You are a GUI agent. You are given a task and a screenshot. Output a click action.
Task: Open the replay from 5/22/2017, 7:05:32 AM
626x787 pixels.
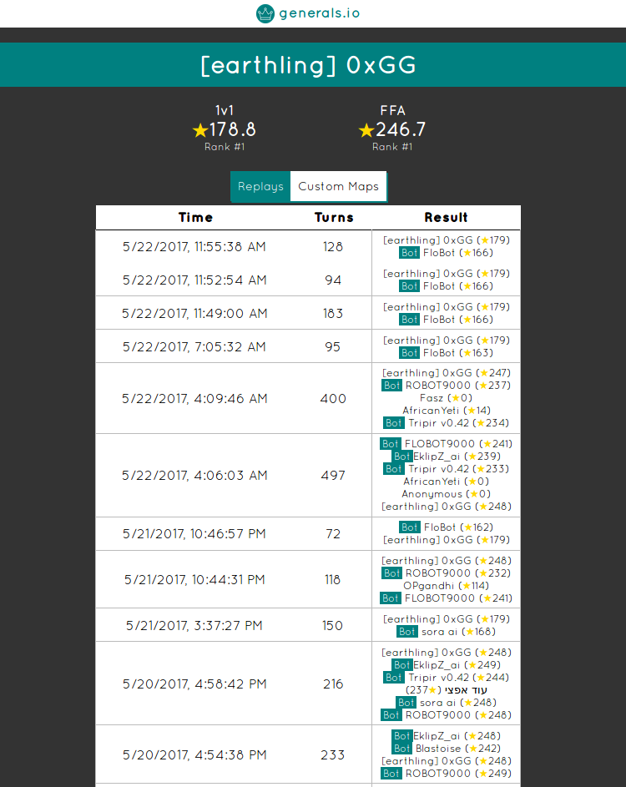pos(194,346)
